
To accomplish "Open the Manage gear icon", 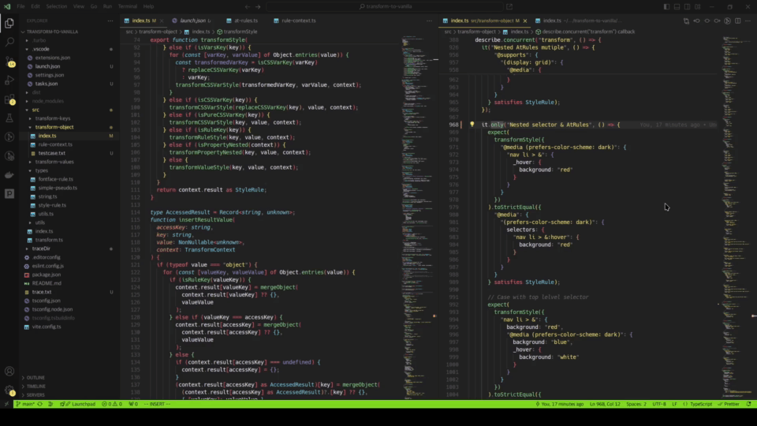I will point(9,390).
